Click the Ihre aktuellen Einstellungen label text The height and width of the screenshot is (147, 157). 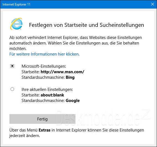click(x=47, y=90)
